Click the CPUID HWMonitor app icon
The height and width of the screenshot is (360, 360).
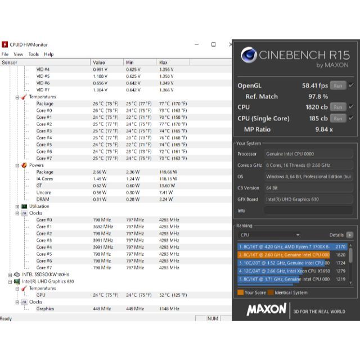click(x=4, y=44)
